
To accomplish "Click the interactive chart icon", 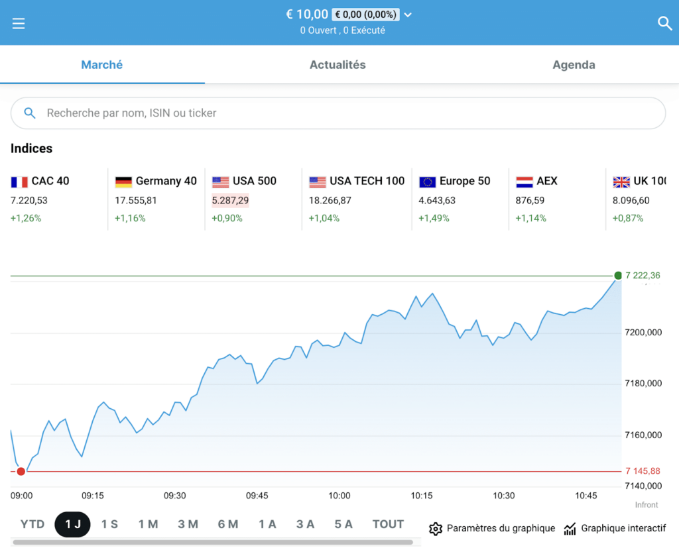I will pos(570,529).
